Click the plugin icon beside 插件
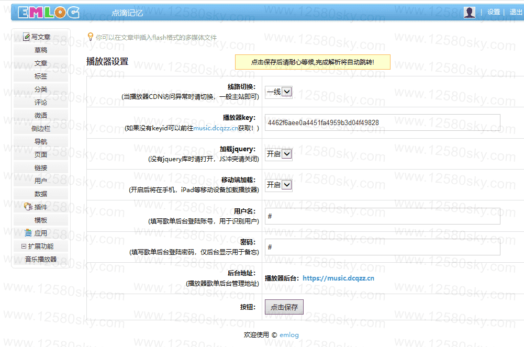The height and width of the screenshot is (347, 524). (28, 207)
